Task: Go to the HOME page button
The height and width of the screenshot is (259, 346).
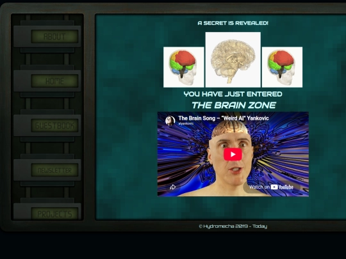Action: click(47, 81)
